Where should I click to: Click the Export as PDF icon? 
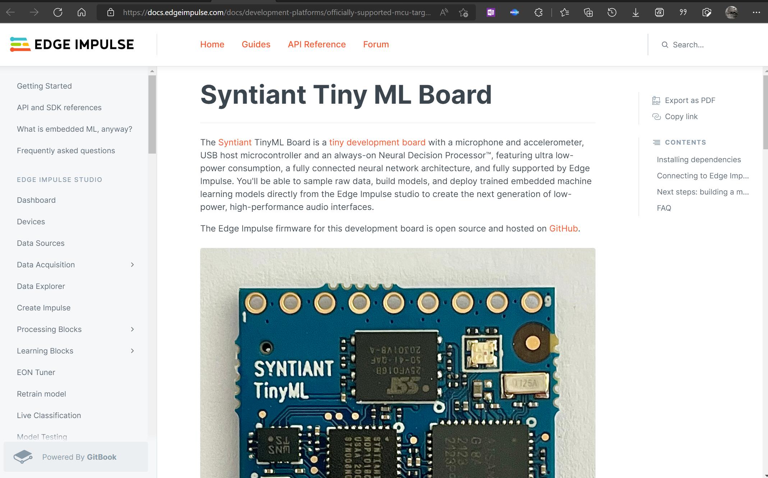click(656, 100)
